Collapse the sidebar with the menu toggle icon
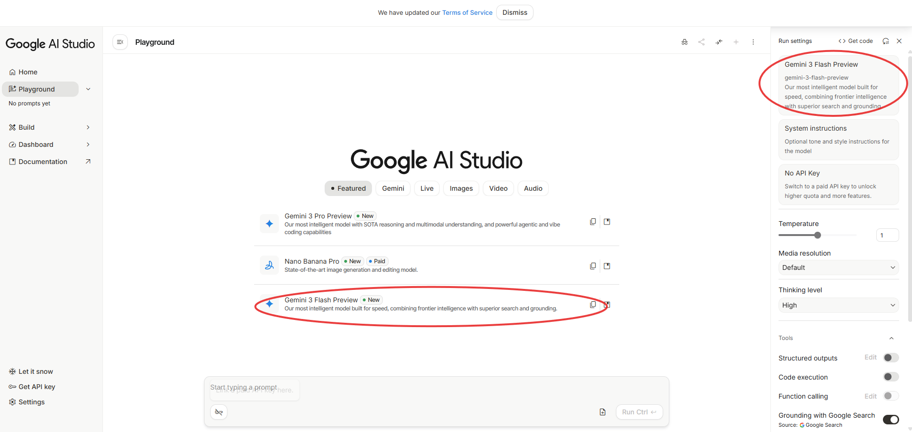Screen dimensions: 912x432 (x=120, y=42)
